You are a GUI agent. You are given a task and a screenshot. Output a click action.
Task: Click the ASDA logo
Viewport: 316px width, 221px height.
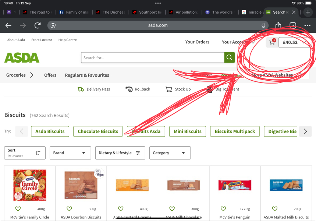click(22, 57)
